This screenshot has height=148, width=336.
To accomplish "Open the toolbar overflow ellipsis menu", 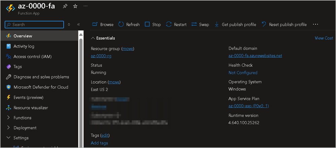I will point(315,24).
